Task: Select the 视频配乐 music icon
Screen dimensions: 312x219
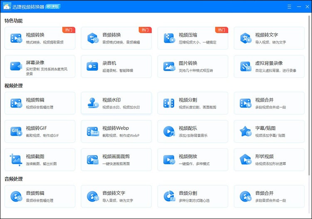Action: point(169,131)
